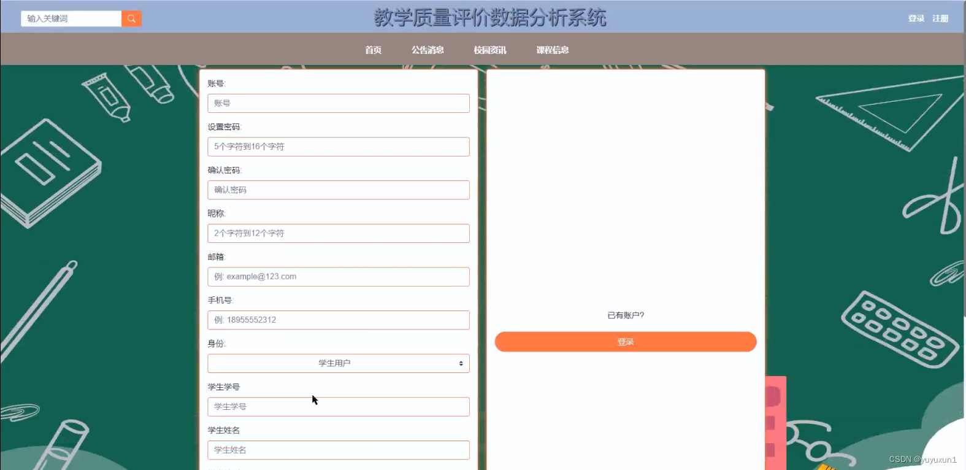Click the 已有账户? text

tap(626, 315)
